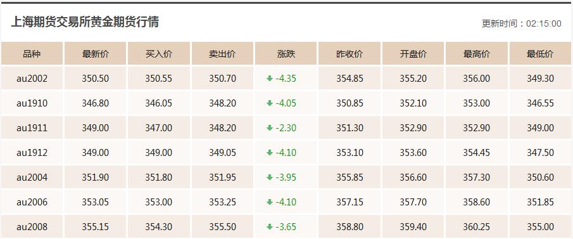Viewport: 573px width, 239px height.
Task: Open the au1910 contract link
Action: pos(32,103)
